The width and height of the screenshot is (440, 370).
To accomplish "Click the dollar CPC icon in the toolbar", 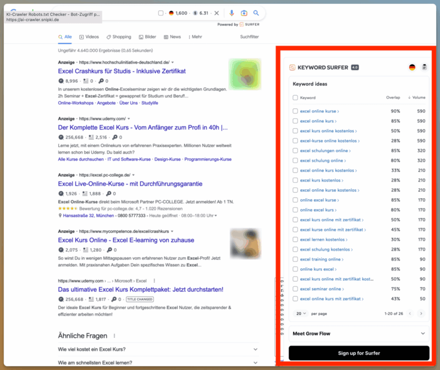I will pos(195,13).
